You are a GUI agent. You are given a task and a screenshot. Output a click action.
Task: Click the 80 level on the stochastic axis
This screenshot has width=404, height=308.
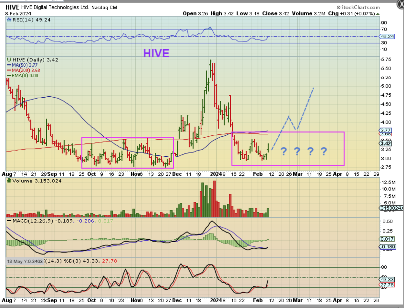[x=384, y=267]
